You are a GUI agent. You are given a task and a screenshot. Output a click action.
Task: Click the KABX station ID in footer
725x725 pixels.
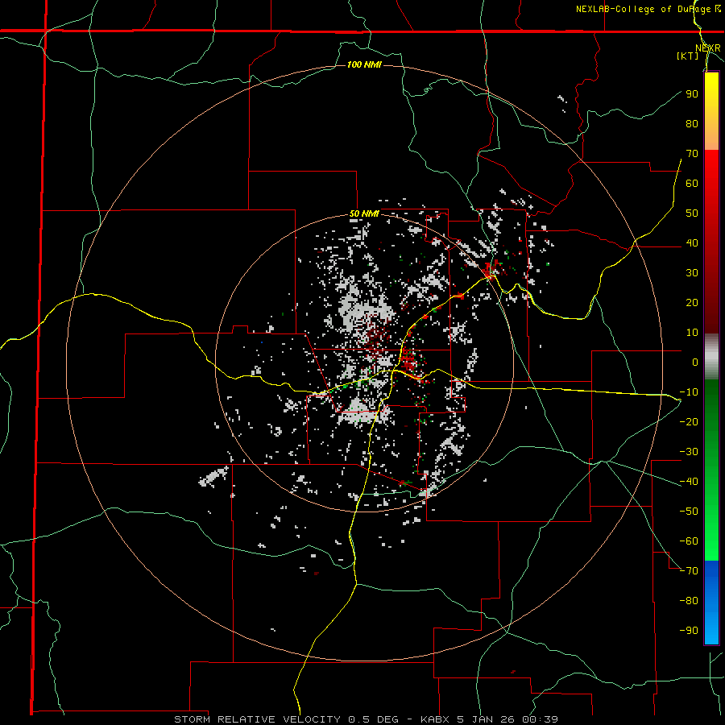click(x=436, y=719)
